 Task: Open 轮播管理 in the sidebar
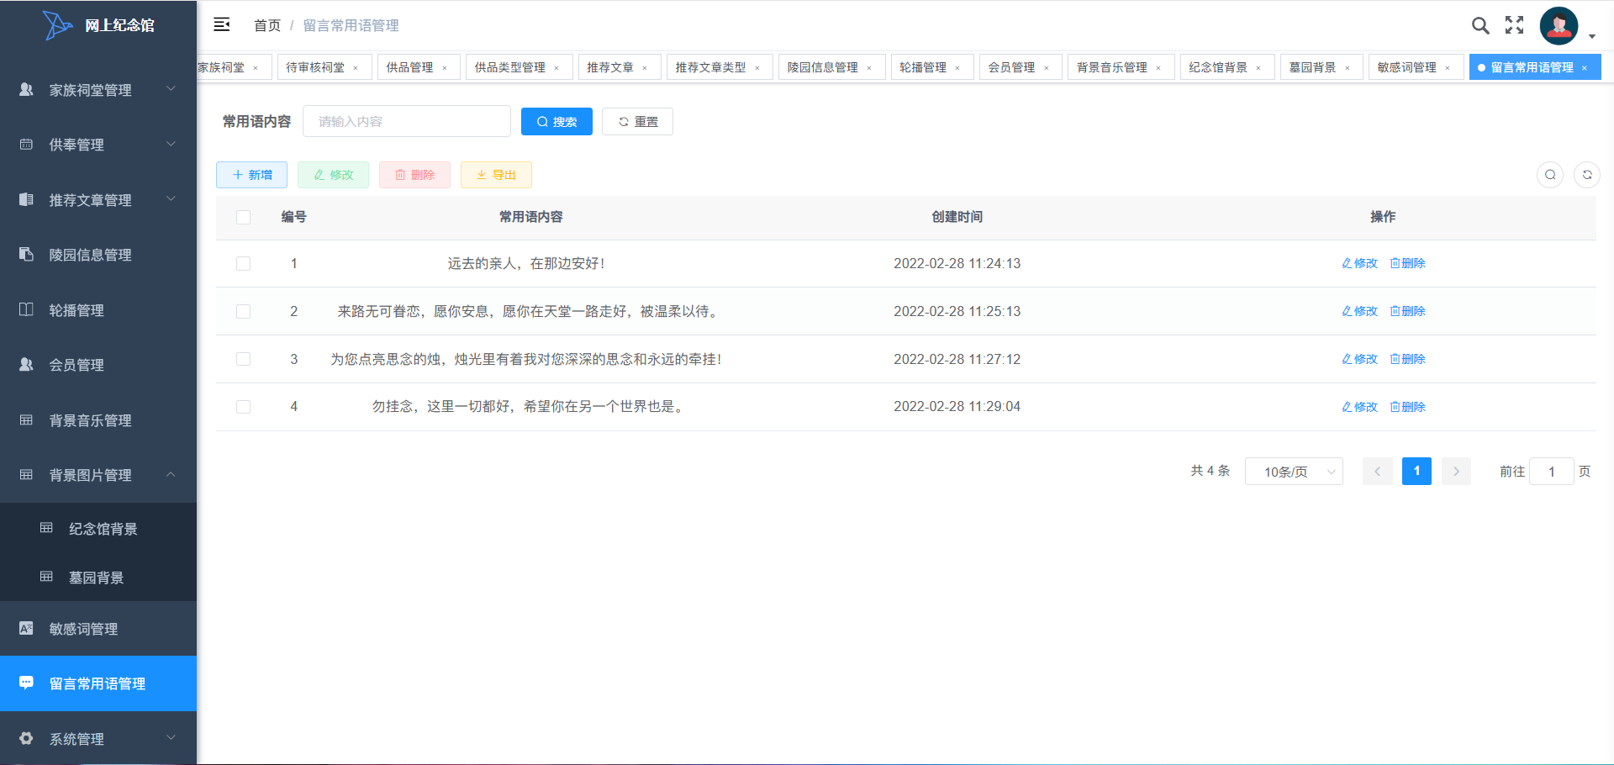98,309
